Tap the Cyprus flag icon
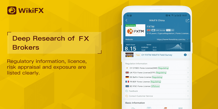Screen dimensions: 218x109 [x=127, y=68]
